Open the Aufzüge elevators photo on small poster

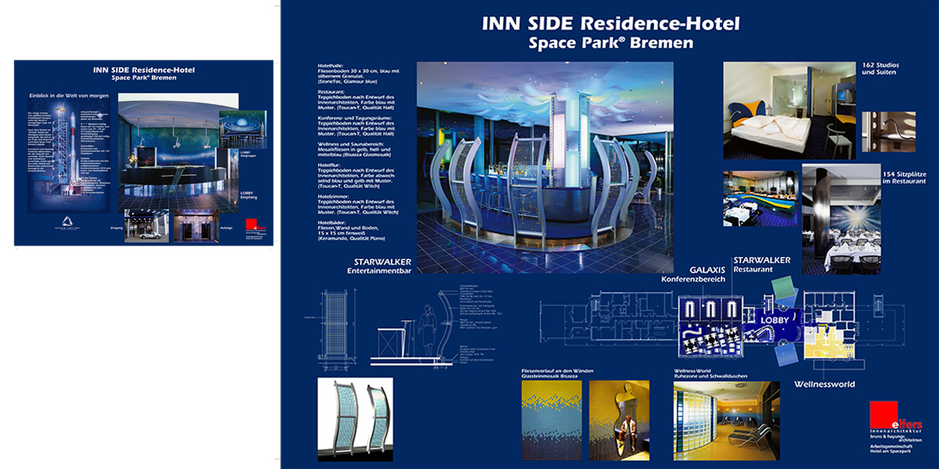pos(196,225)
